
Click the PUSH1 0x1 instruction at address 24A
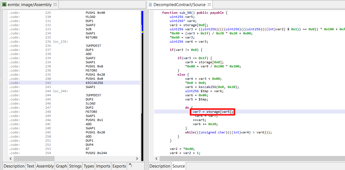[x=94, y=120]
